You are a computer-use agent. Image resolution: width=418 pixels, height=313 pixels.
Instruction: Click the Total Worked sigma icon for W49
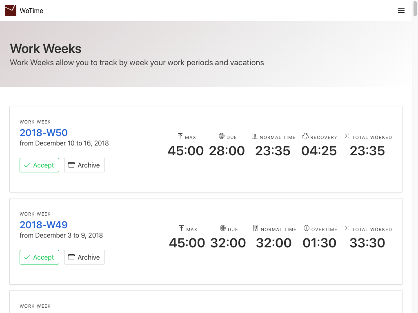tap(347, 228)
